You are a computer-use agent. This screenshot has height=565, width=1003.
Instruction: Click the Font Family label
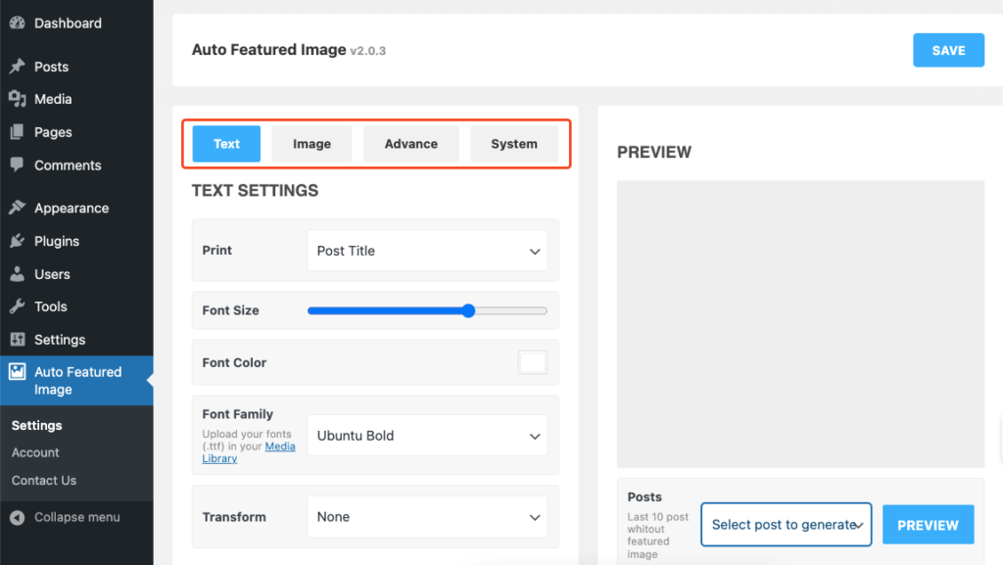pos(237,414)
